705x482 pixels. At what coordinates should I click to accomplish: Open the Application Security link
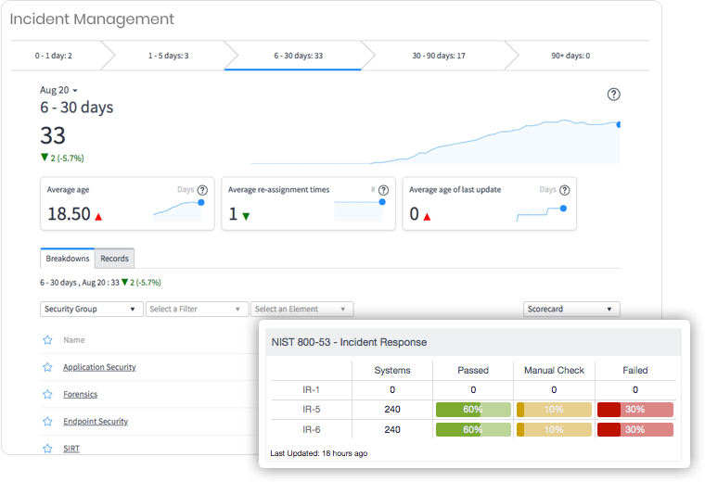click(x=99, y=367)
